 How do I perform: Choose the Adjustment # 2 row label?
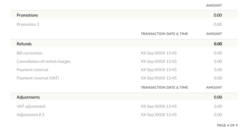click(x=30, y=115)
